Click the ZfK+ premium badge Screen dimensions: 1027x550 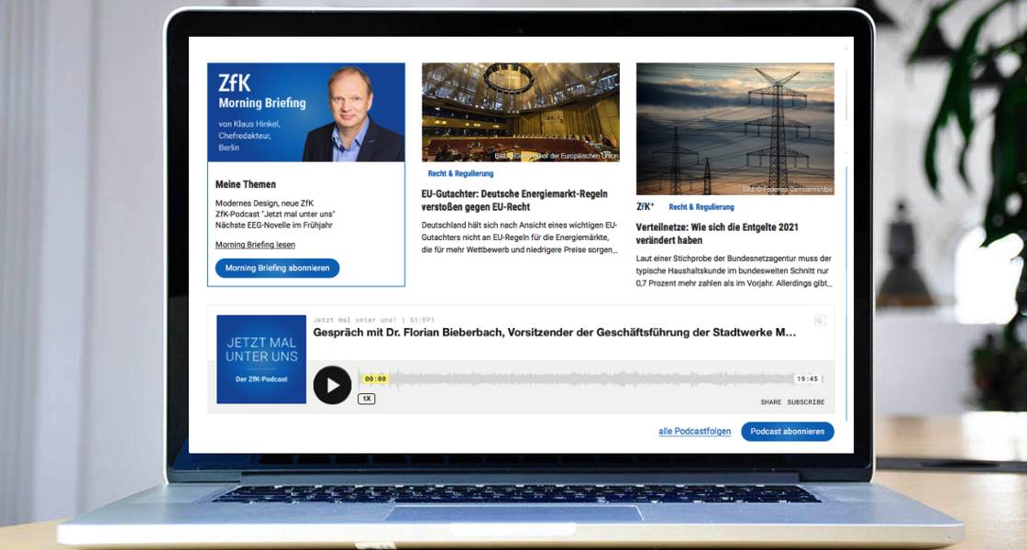pyautogui.click(x=645, y=206)
